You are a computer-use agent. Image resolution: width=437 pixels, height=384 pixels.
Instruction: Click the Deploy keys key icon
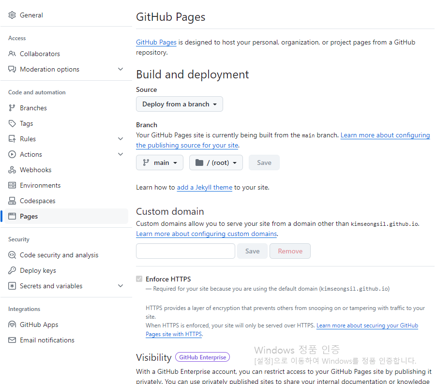[12, 270]
